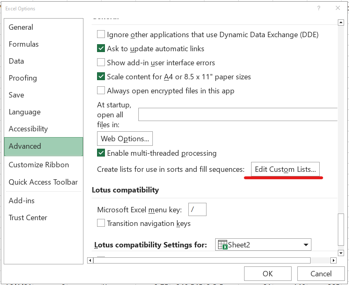349x285 pixels.
Task: Click the startup files folder input field
Action: [x=237, y=114]
